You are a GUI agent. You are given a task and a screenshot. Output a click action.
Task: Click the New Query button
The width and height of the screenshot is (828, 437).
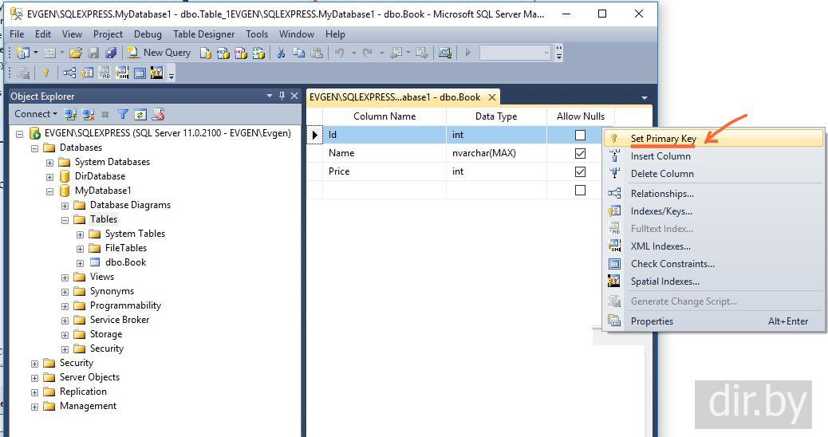pyautogui.click(x=160, y=53)
